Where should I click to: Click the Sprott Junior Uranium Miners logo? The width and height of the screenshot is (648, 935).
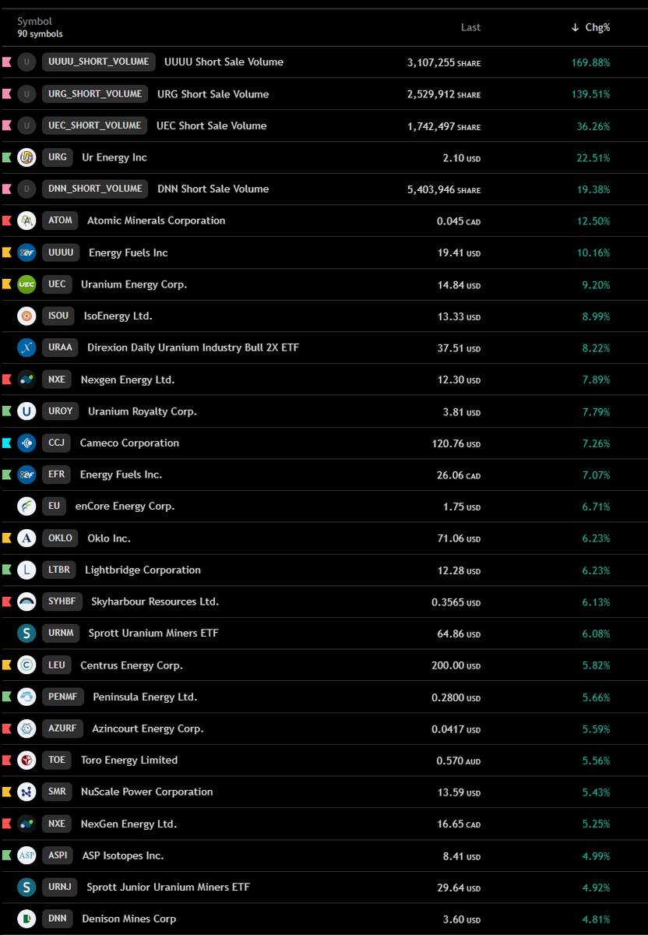[26, 887]
